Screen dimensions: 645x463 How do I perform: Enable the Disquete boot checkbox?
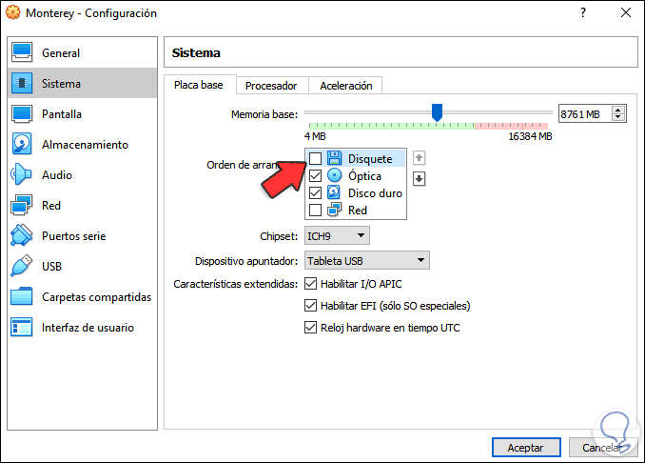[x=316, y=159]
